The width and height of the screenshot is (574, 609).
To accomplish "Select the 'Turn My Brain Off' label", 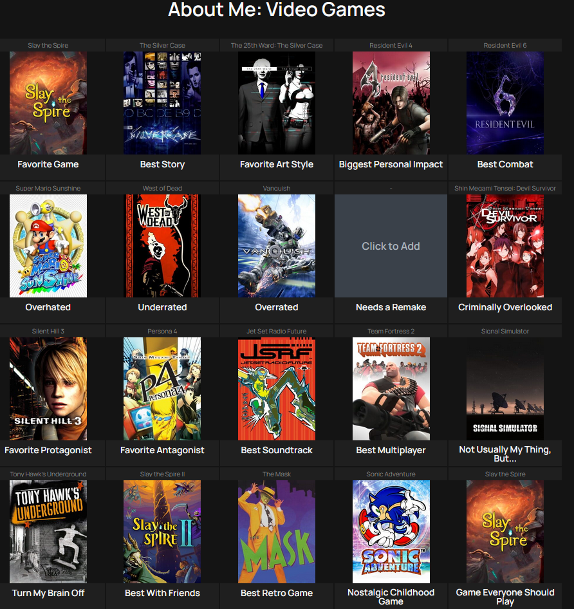I will 48,593.
